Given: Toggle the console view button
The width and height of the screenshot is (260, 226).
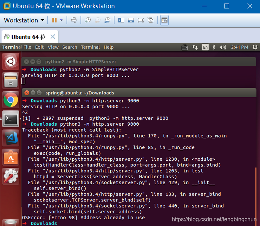Looking at the screenshot, I should 164,20.
